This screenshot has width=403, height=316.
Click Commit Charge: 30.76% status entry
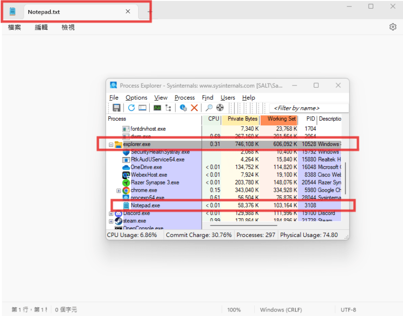(x=199, y=235)
